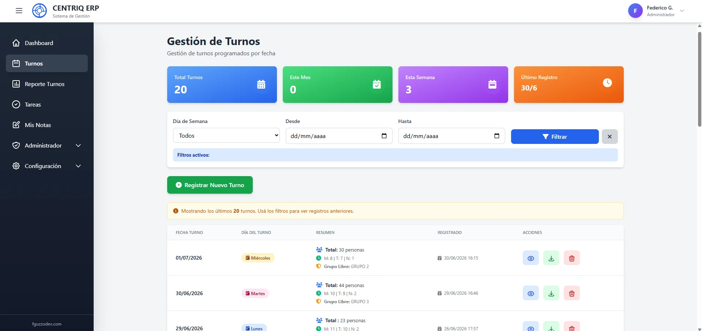Download the 30/06/2026 turno
The height and width of the screenshot is (331, 702).
[551, 293]
